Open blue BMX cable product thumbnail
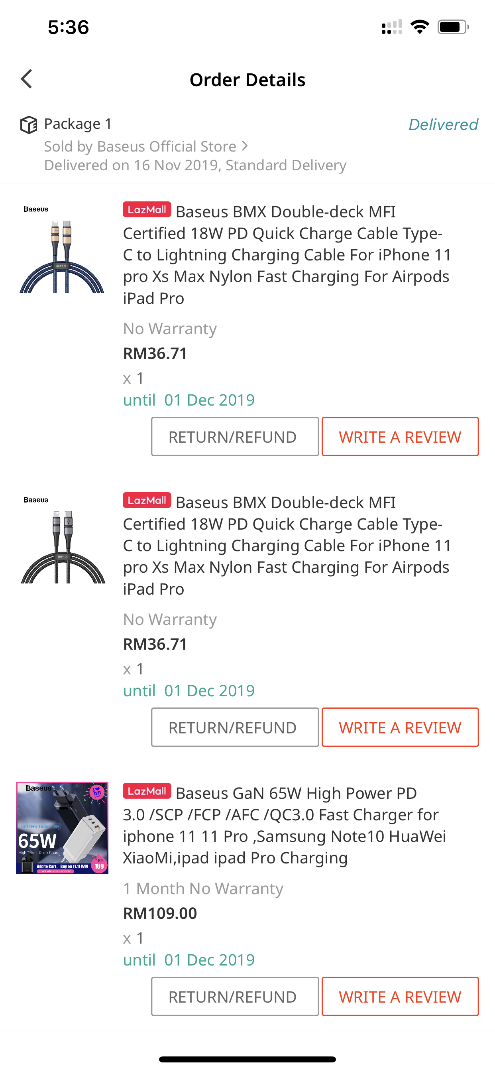 62,249
